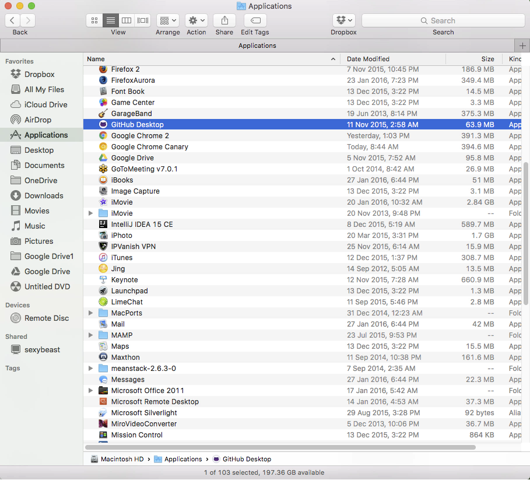Expand the iMovie folder disclosure triangle
The height and width of the screenshot is (480, 530).
click(90, 213)
